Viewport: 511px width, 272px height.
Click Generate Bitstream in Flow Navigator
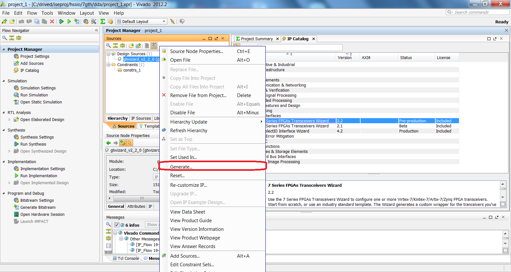(38, 207)
